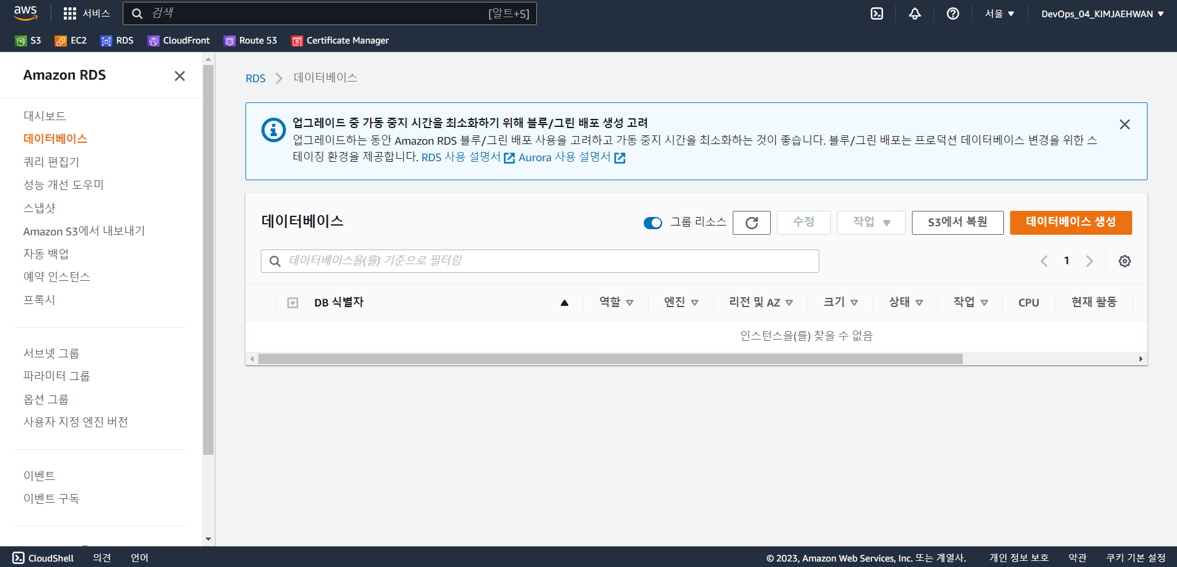This screenshot has height=567, width=1177.
Task: Open 이벤트 in the sidebar
Action: pos(39,476)
